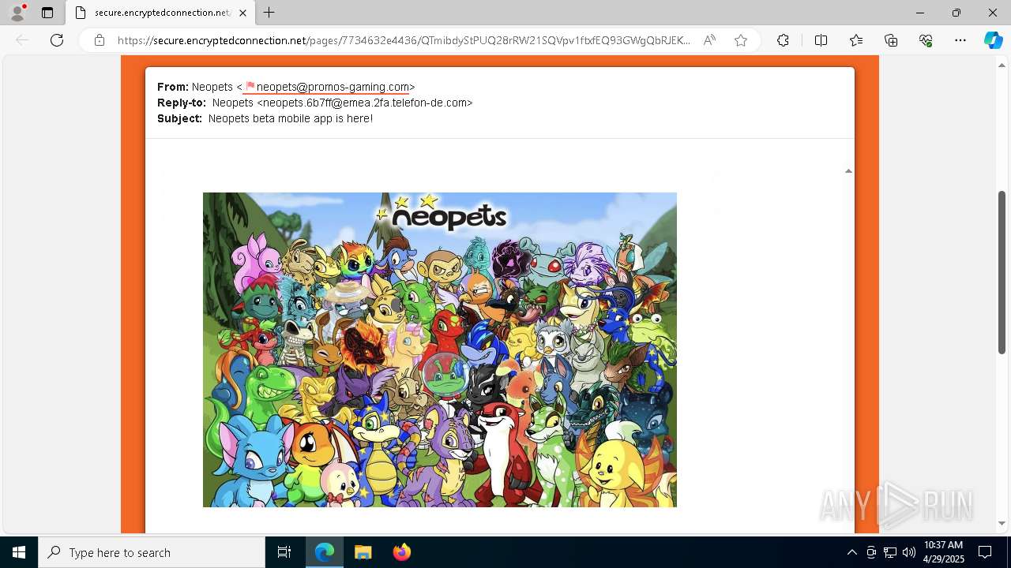
Task: Open the Collections panel
Action: (x=891, y=40)
